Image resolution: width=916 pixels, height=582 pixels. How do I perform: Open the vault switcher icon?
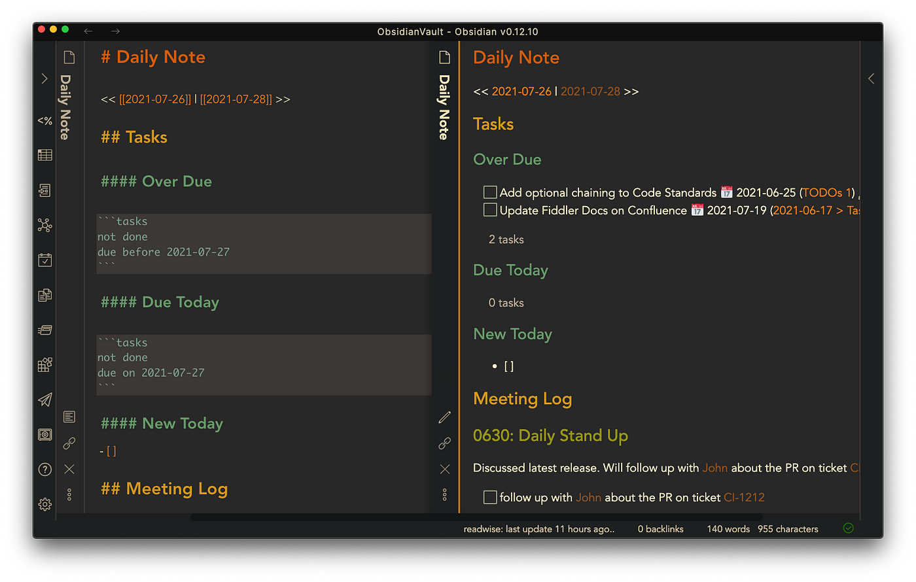pyautogui.click(x=44, y=434)
